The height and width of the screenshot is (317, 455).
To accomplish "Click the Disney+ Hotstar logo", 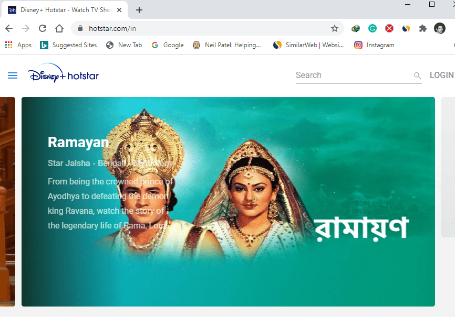I will [x=64, y=73].
